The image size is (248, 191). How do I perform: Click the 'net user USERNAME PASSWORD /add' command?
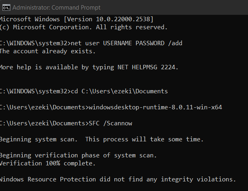coord(126,43)
